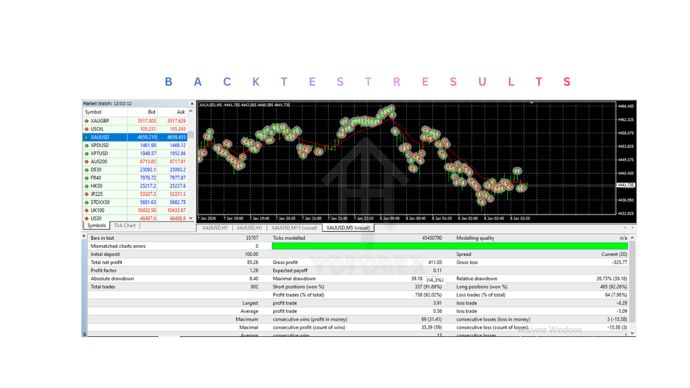
Task: Click the chart tab bar right navigation arrow
Action: pos(632,227)
